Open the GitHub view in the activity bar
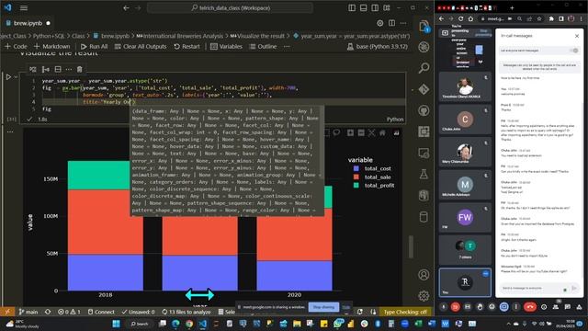Viewport: 588px width, 331px height. point(424,110)
